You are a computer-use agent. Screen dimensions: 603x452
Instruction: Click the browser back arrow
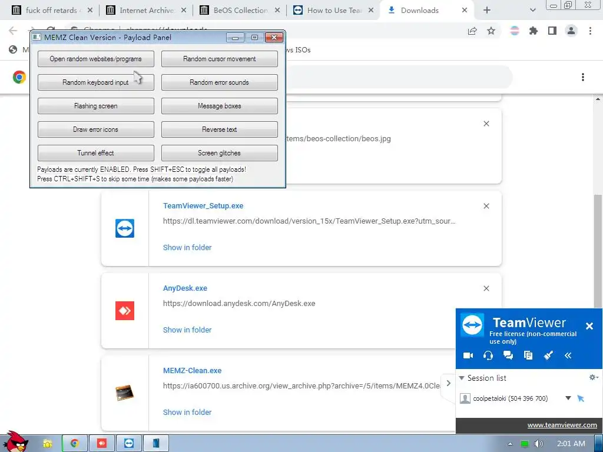pos(13,31)
